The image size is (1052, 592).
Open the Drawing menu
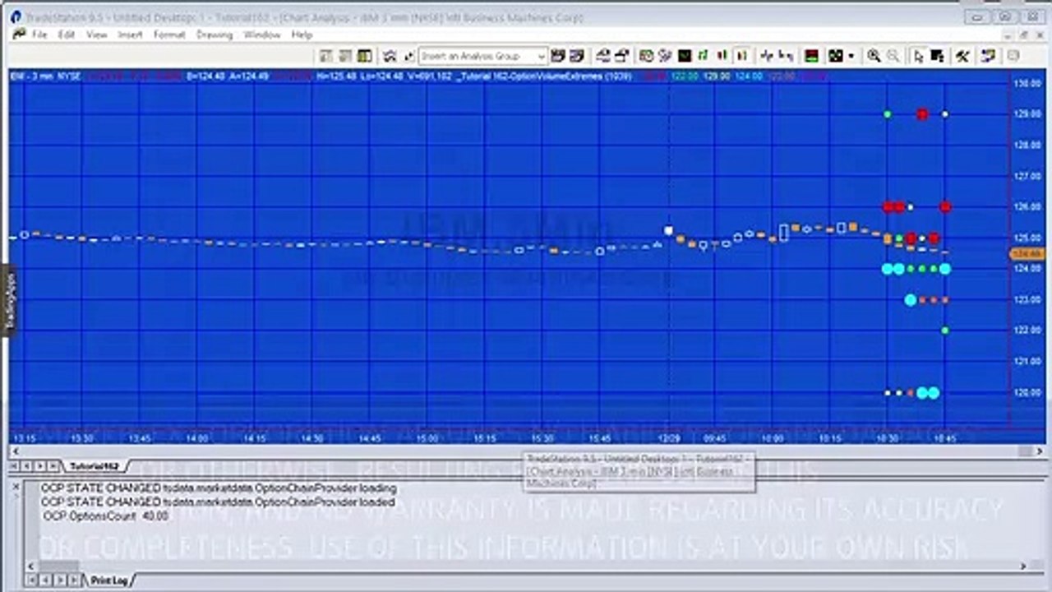tap(215, 35)
